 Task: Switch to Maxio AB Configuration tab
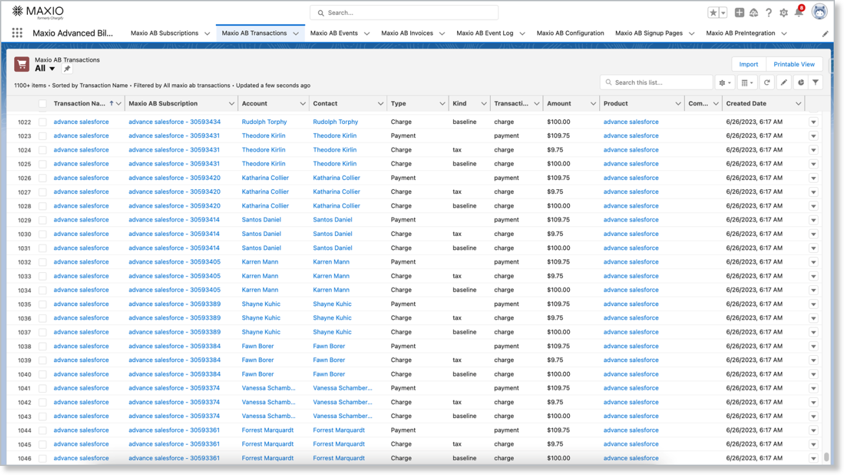(570, 33)
